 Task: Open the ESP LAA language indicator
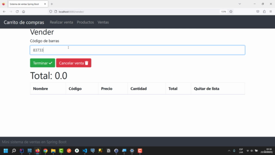click(x=241, y=151)
